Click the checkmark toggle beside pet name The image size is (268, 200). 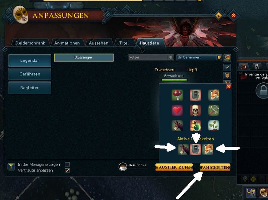(227, 67)
